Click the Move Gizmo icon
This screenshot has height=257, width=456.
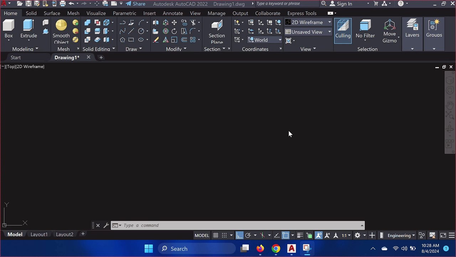389,31
